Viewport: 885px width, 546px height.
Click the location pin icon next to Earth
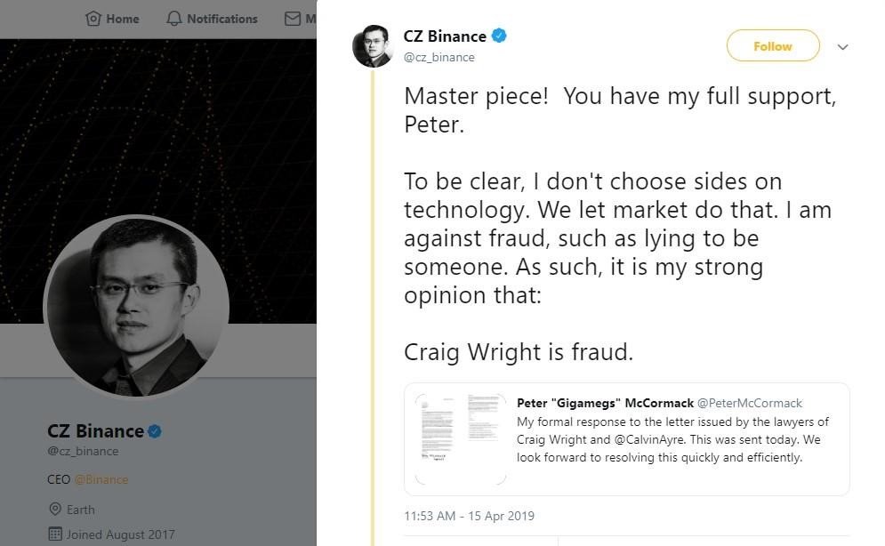[x=55, y=510]
